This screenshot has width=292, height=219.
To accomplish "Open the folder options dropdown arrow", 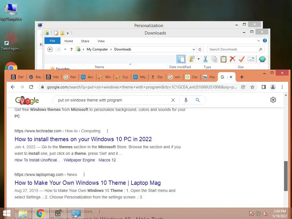I will pyautogui.click(x=198, y=59).
